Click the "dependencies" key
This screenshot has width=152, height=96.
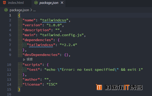coord(38,40)
